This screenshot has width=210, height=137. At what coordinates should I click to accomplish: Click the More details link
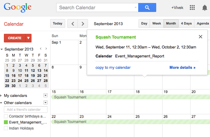pos(182,68)
